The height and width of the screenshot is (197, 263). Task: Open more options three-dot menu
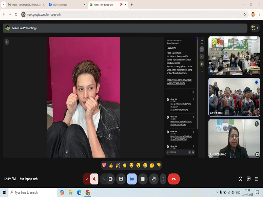(x=163, y=179)
